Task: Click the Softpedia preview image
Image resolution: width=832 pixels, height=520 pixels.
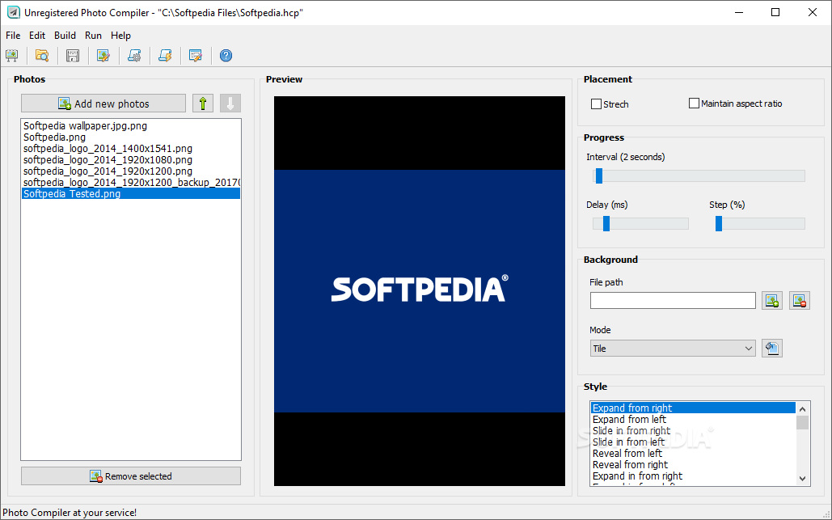Action: (419, 291)
